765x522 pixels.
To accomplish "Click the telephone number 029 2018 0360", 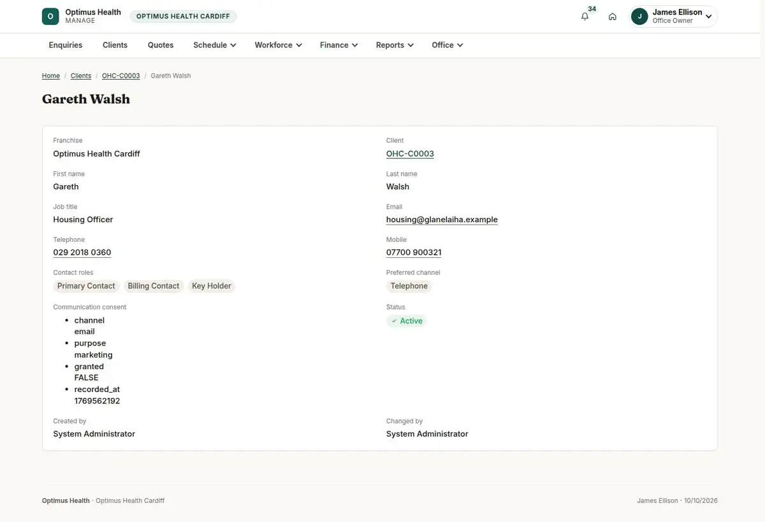I will click(x=82, y=253).
